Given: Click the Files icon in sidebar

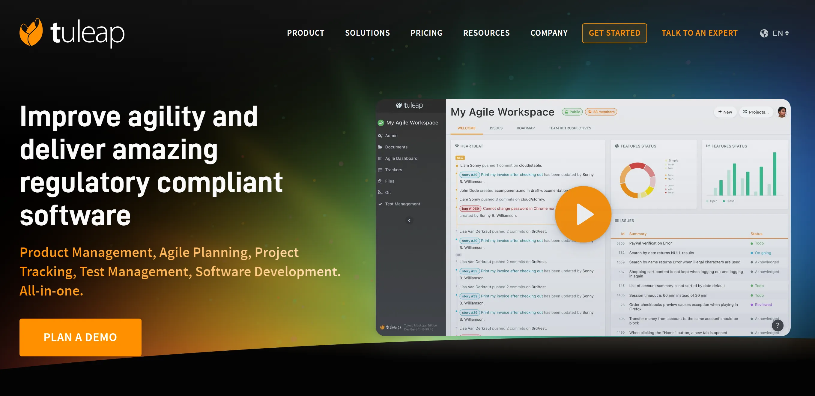Looking at the screenshot, I should [380, 181].
